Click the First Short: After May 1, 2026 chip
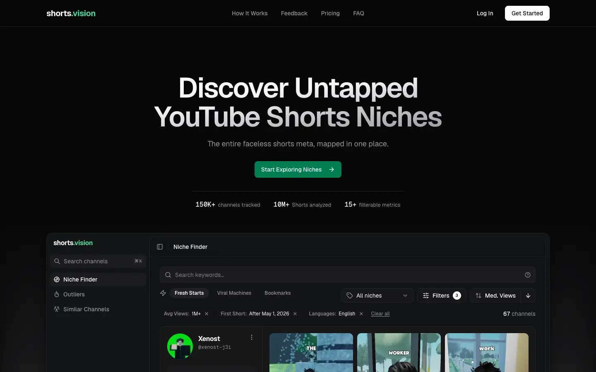The height and width of the screenshot is (372, 596). (259, 314)
